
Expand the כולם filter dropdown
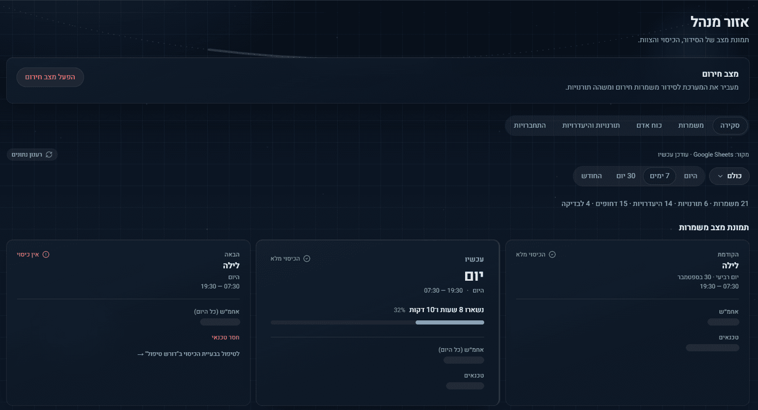tap(729, 176)
